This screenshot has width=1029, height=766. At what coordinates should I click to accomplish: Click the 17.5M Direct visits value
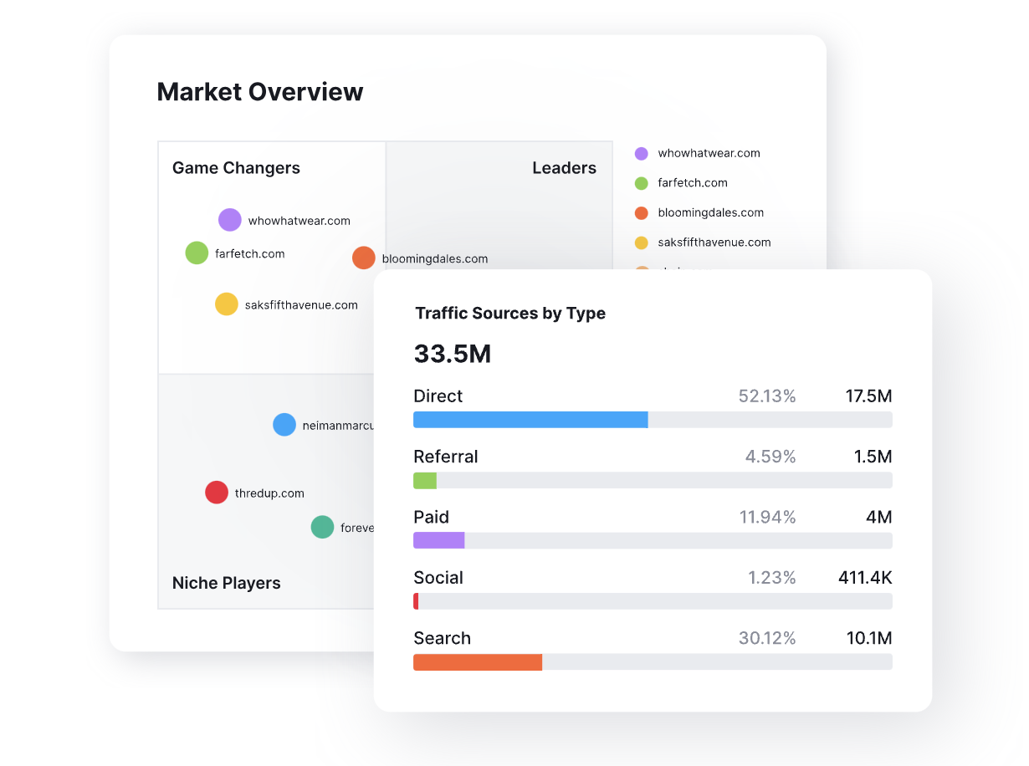coord(869,396)
